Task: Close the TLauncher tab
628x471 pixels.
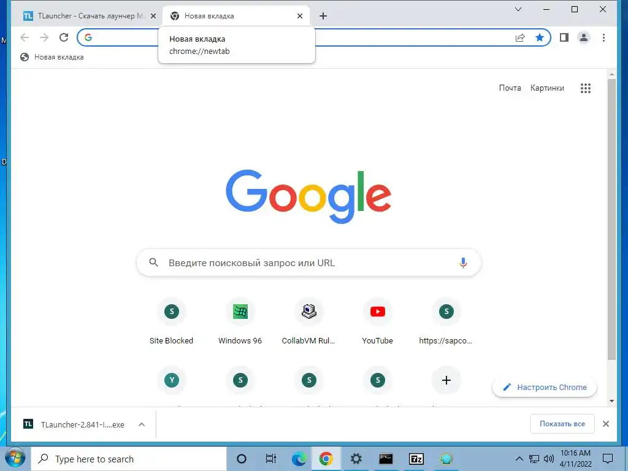Action: click(x=153, y=16)
